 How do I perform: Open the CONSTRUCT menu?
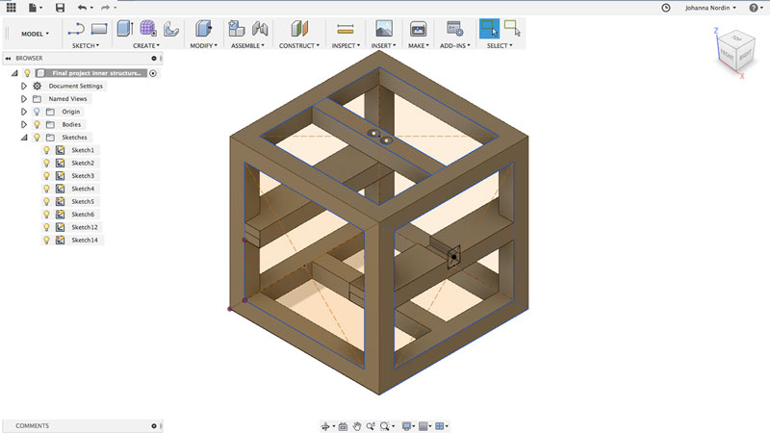click(299, 45)
